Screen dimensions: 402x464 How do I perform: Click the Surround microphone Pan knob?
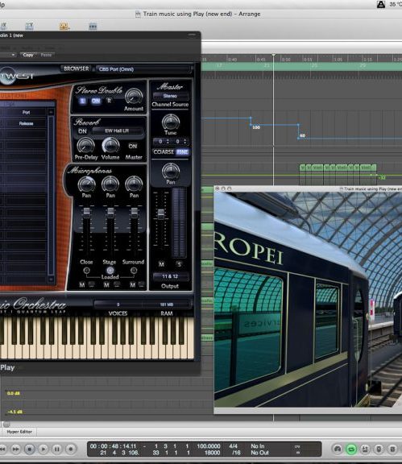(x=134, y=184)
